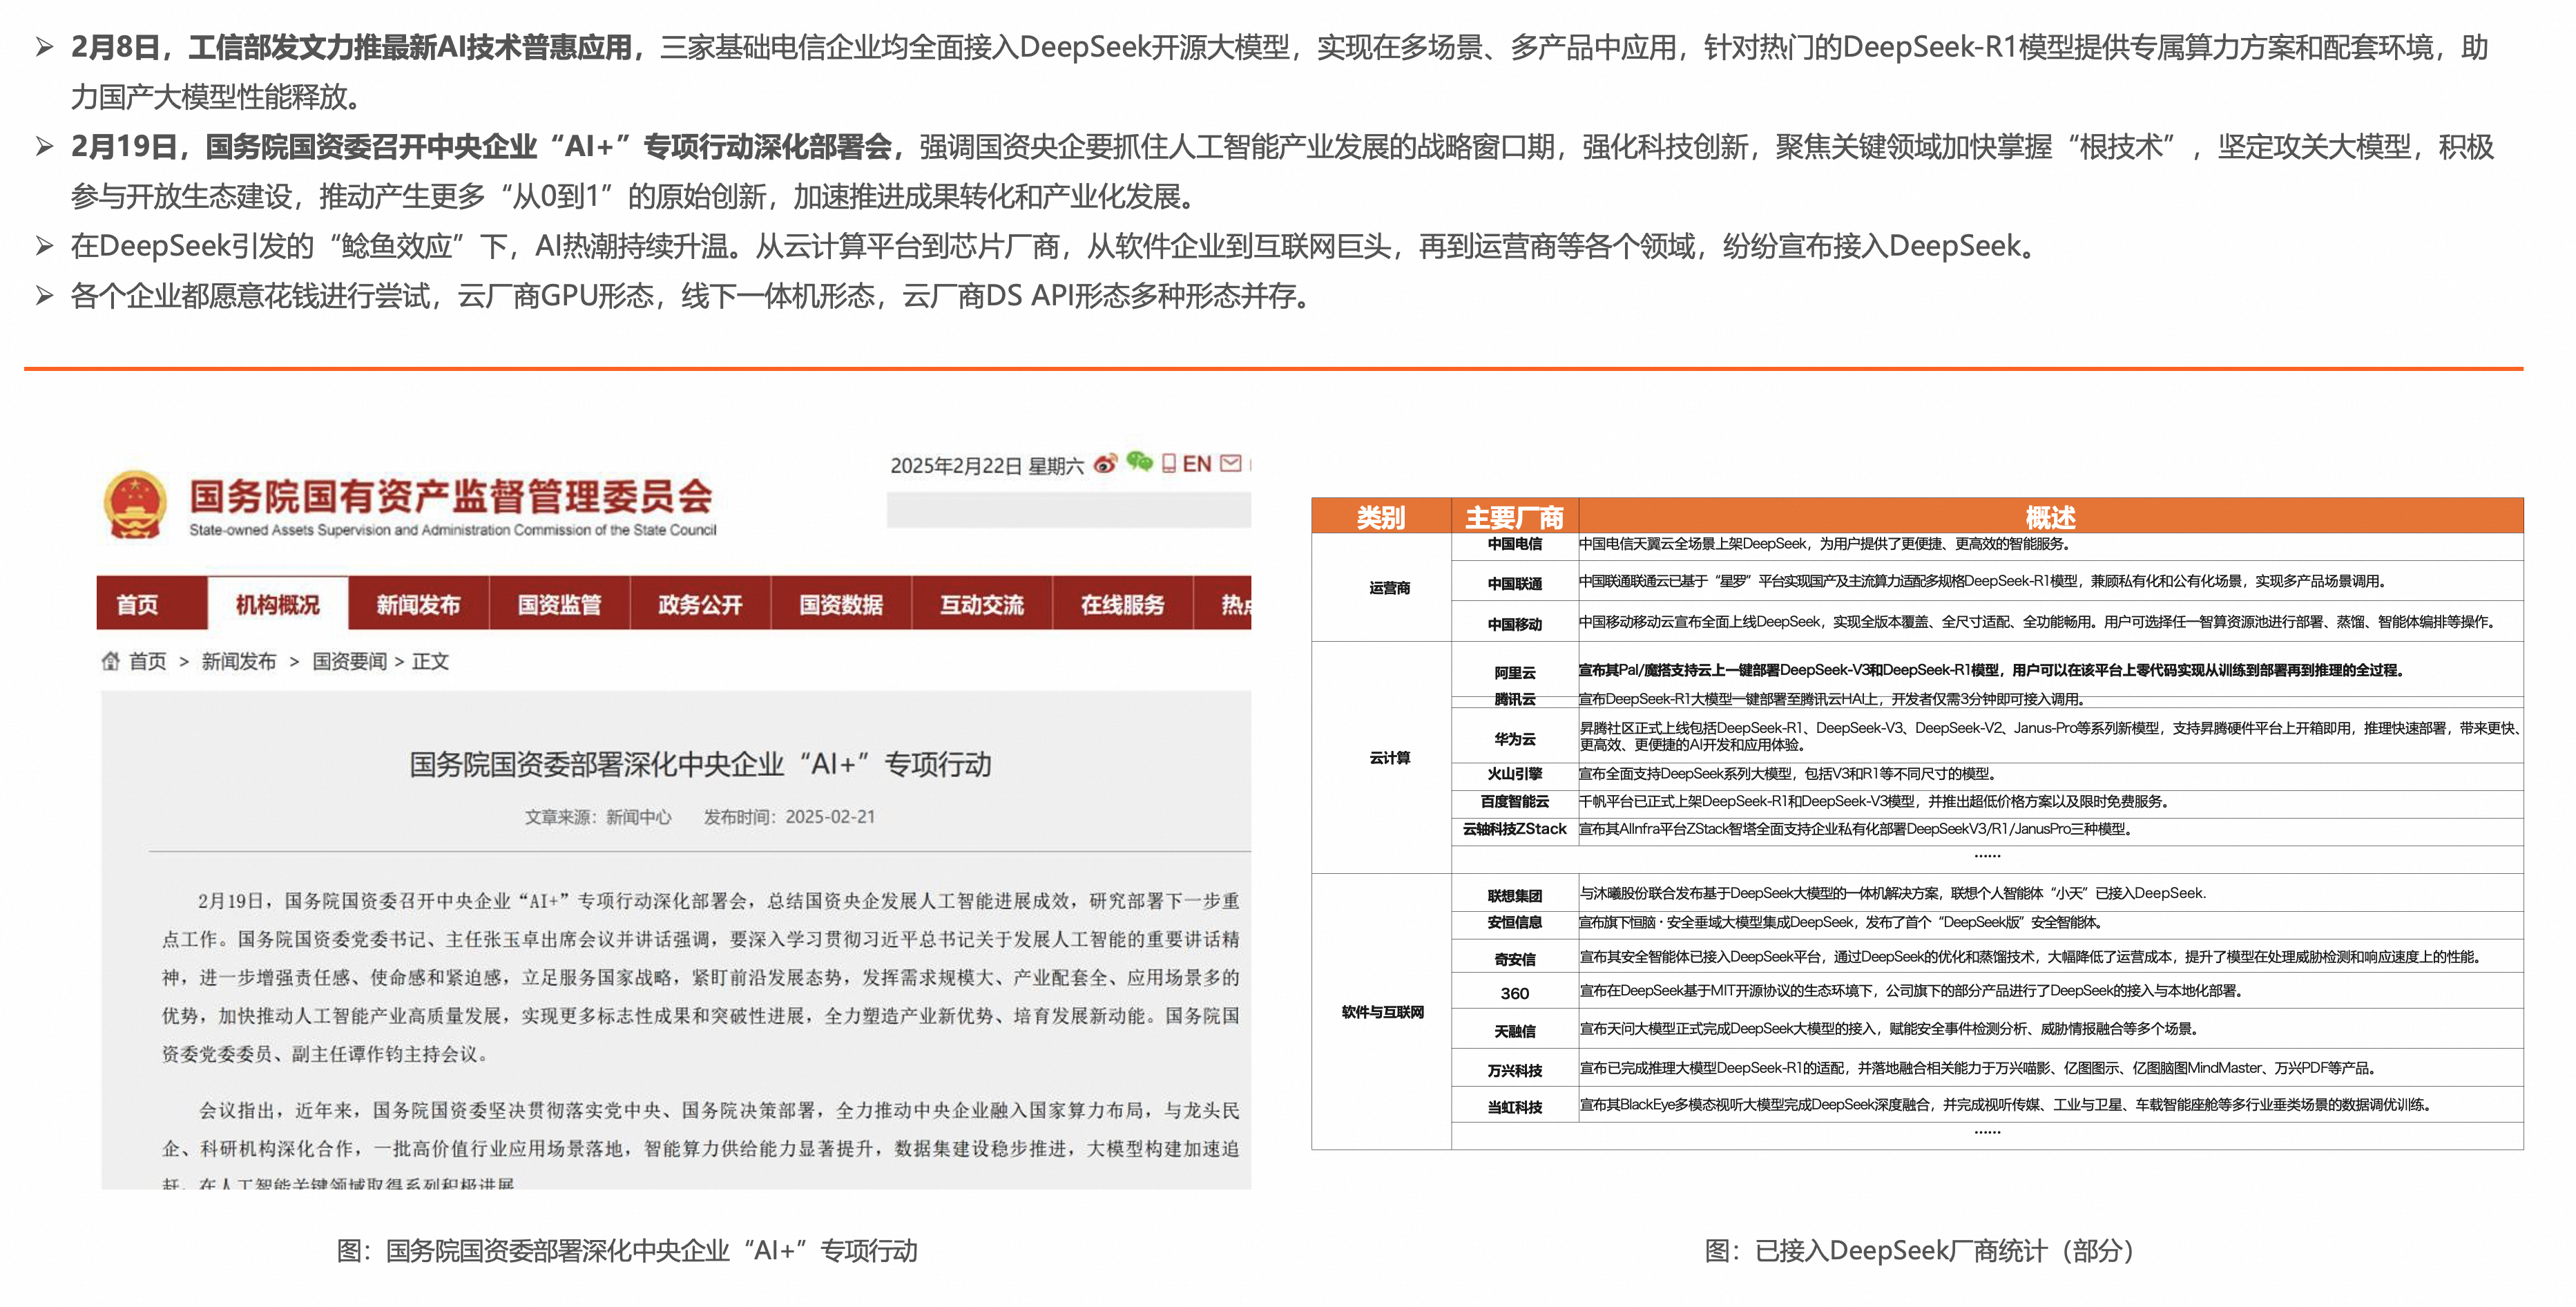Image resolution: width=2576 pixels, height=1307 pixels.
Task: Click the mail envelope icon
Action: click(x=1231, y=463)
